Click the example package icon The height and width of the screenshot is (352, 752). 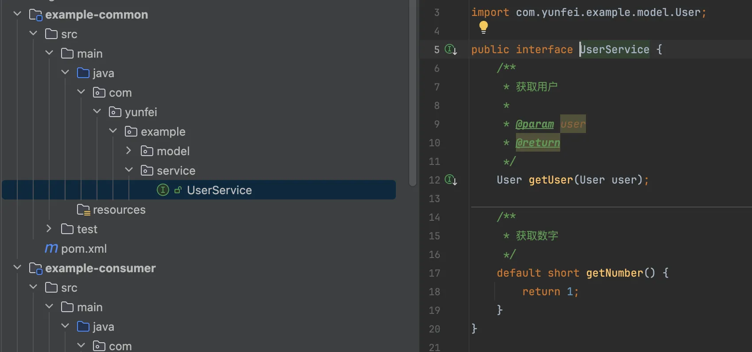pos(131,132)
